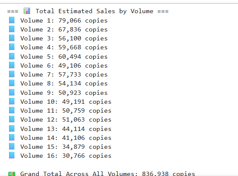Click the 'Volume 3: 56,100 copies' line
Image resolution: width=238 pixels, height=176 pixels.
point(64,39)
